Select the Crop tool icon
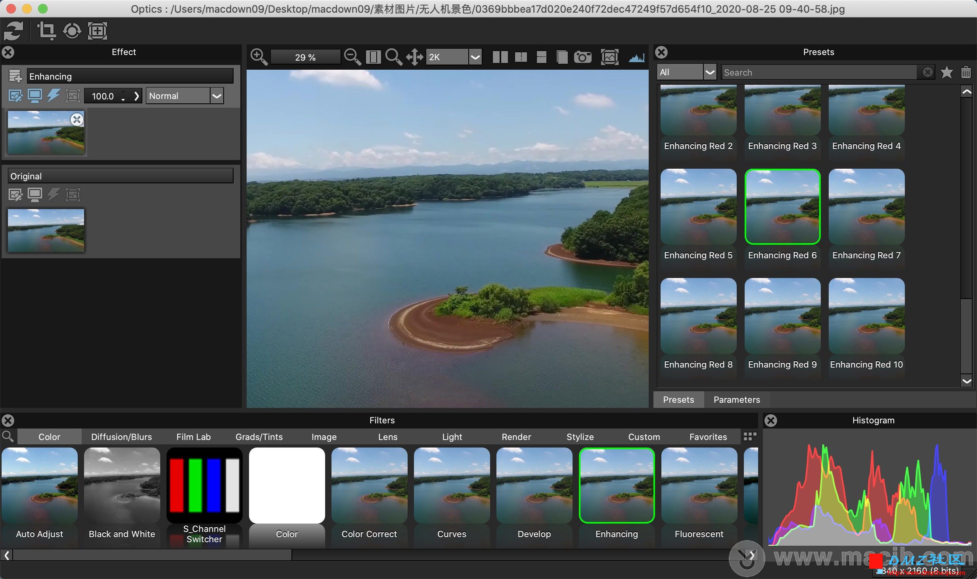 click(x=46, y=31)
